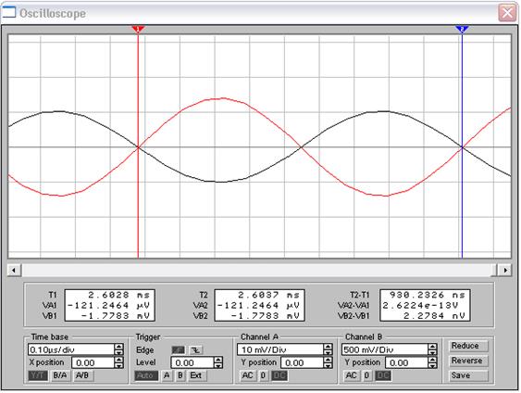Set trigger source to Ext
This screenshot has width=521, height=393.
pos(196,375)
